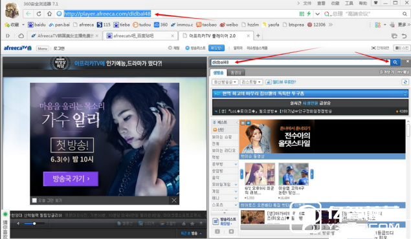Click the 로그인 login link
The image size is (411, 239).
point(59,48)
